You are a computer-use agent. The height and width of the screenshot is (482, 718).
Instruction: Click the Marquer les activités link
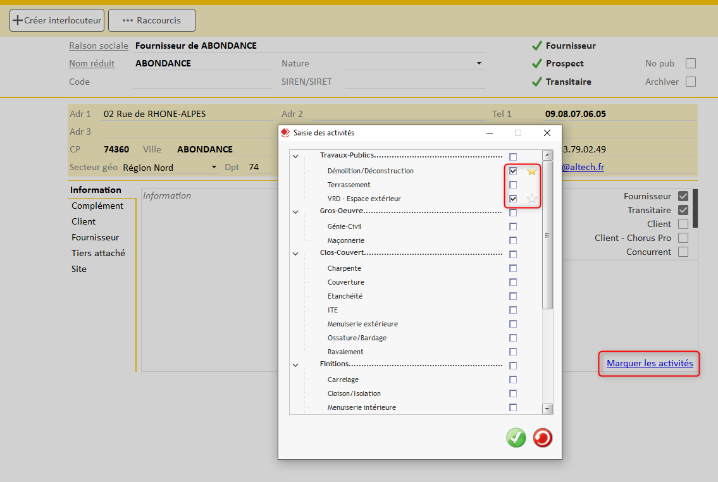[650, 364]
